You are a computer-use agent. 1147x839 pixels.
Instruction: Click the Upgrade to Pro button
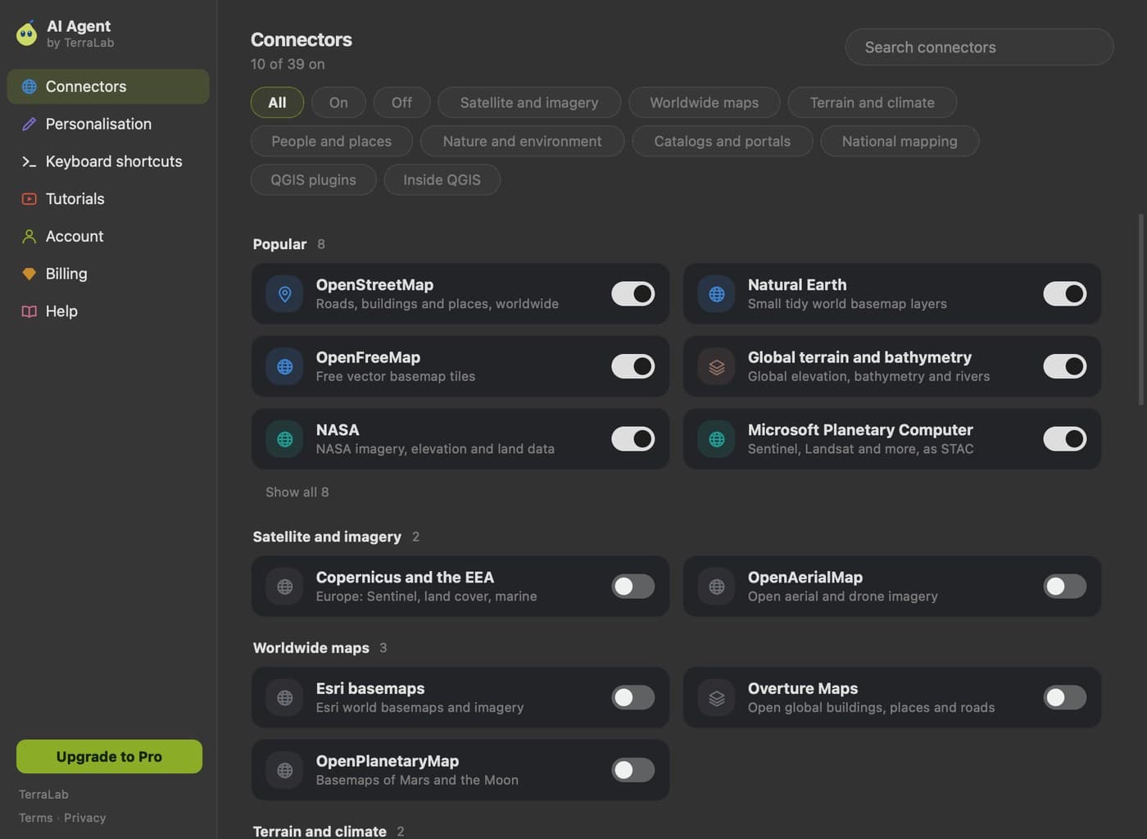coord(109,756)
